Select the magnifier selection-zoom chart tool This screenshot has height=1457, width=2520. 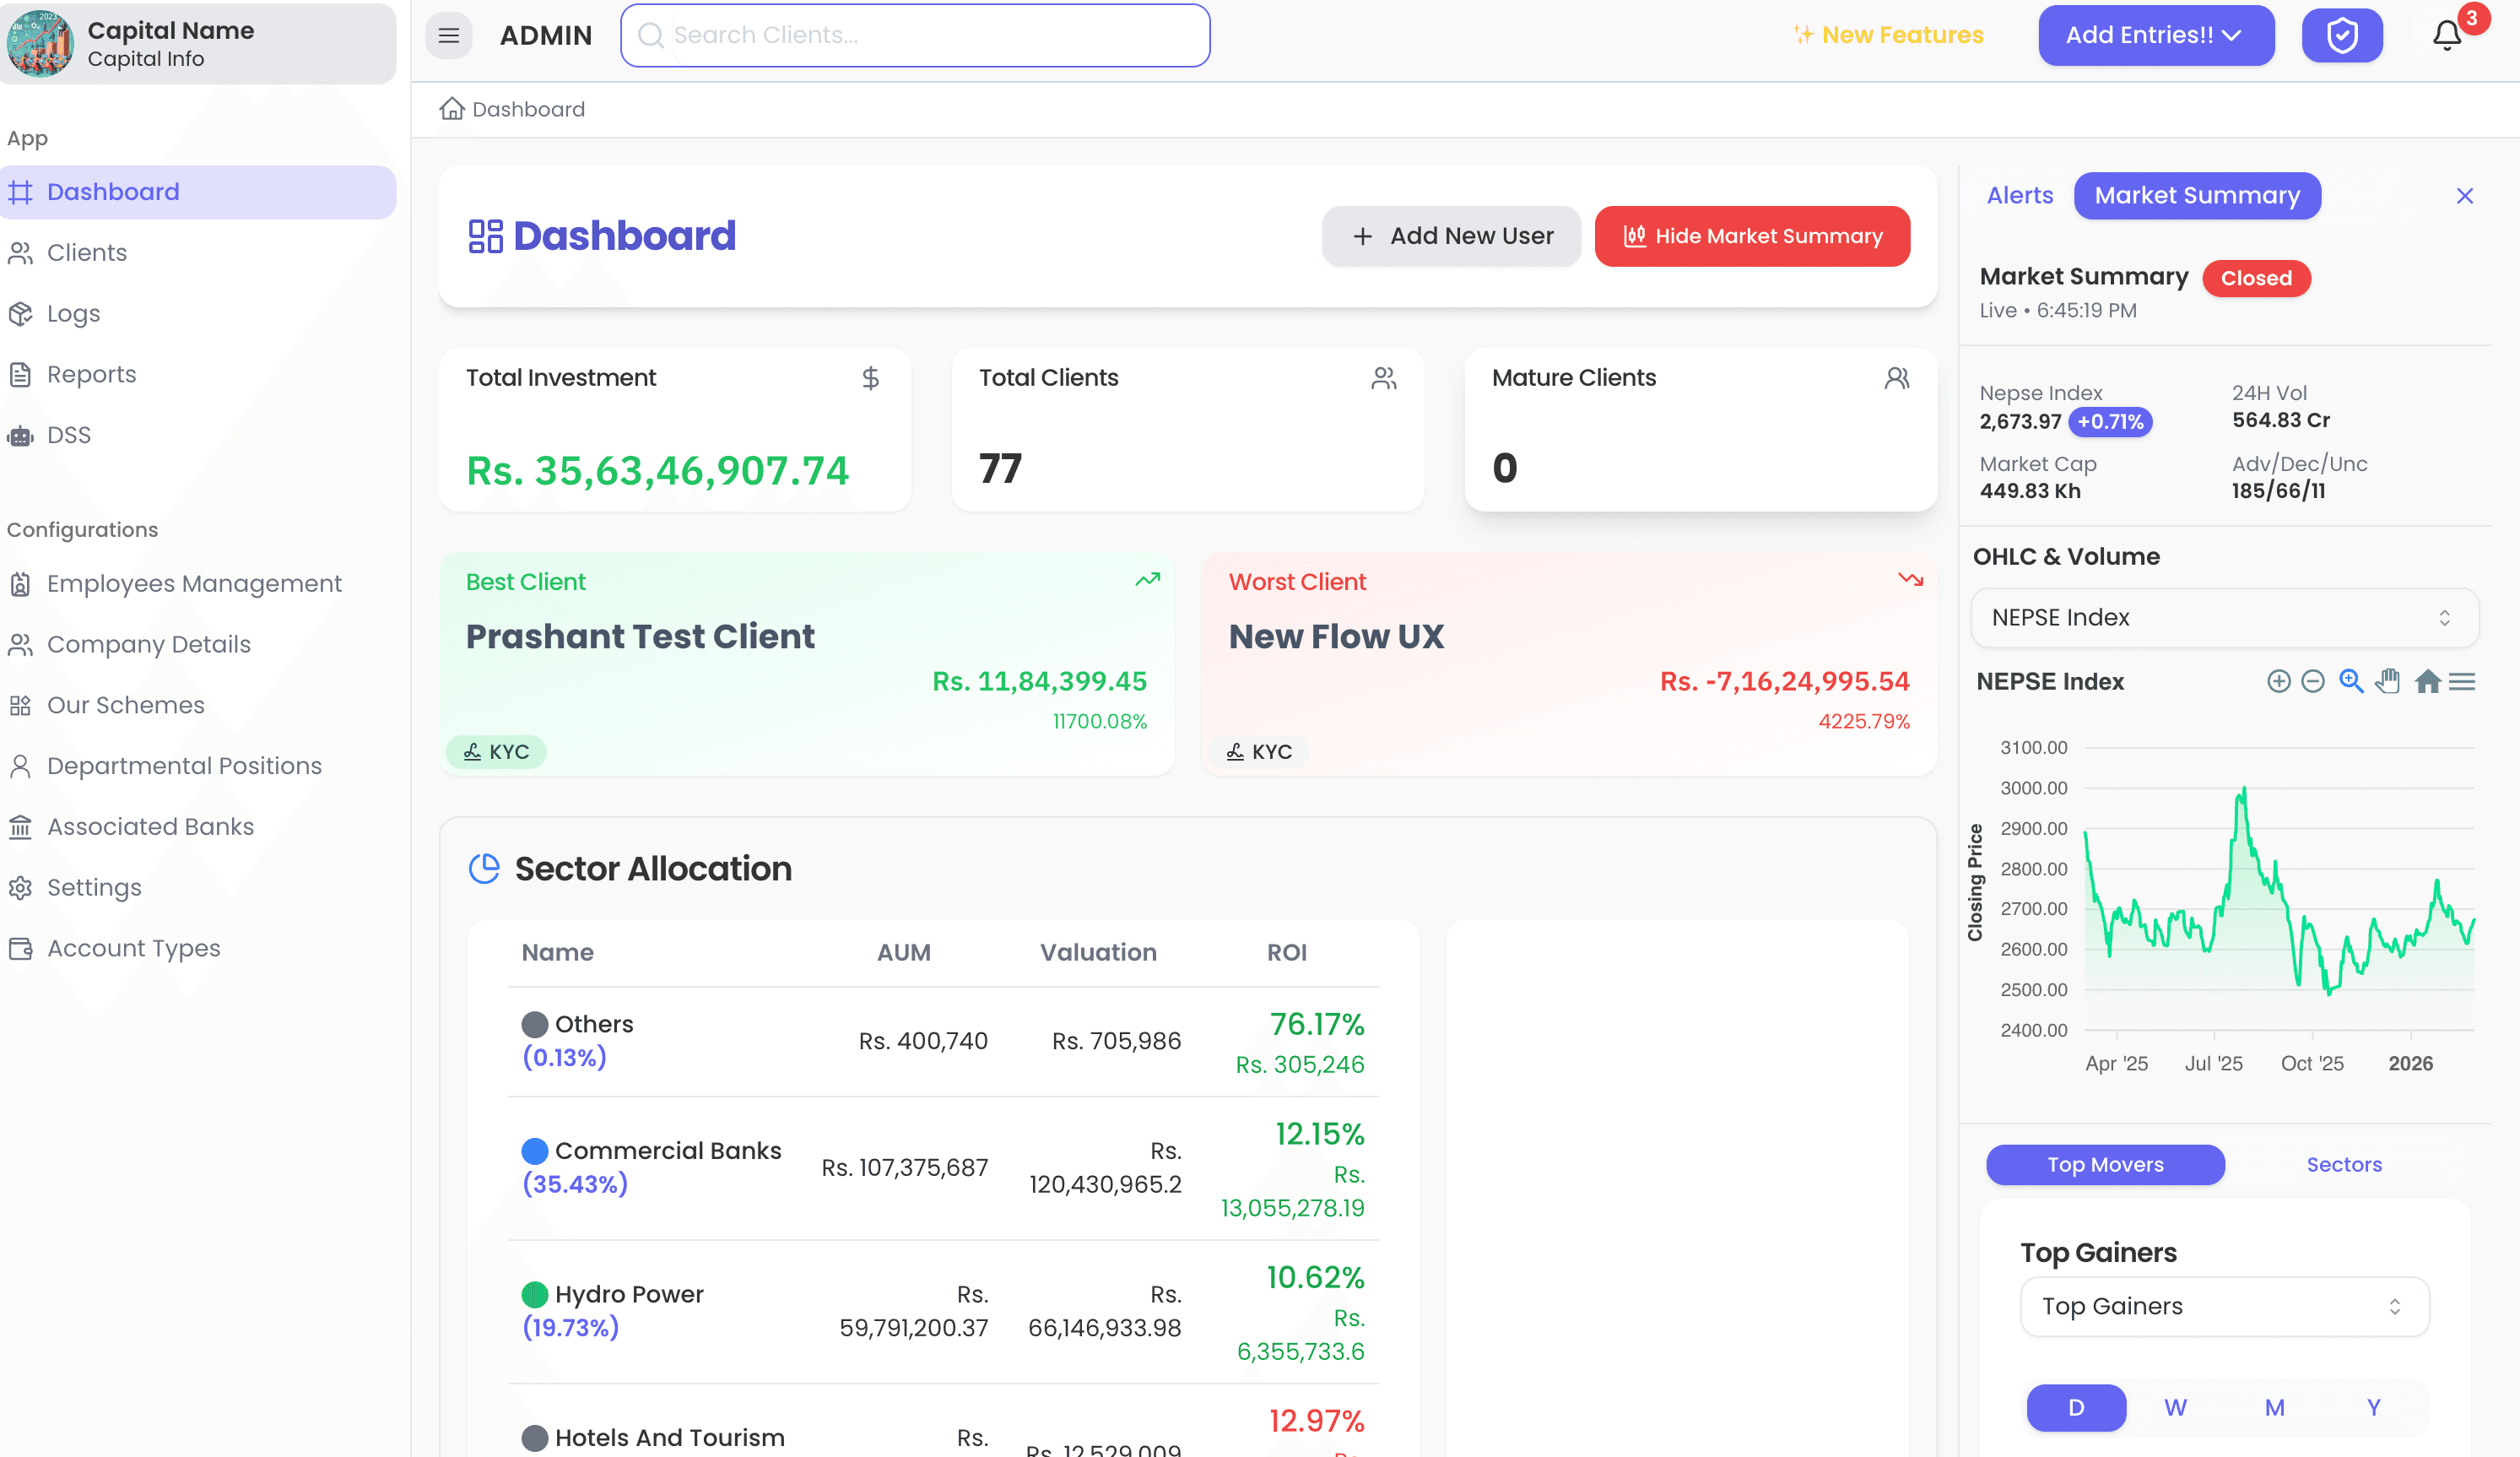pyautogui.click(x=2351, y=681)
